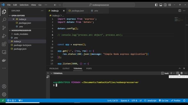This screenshot has height=105, width=188.
Task: Split the editor right
Action: [179, 11]
